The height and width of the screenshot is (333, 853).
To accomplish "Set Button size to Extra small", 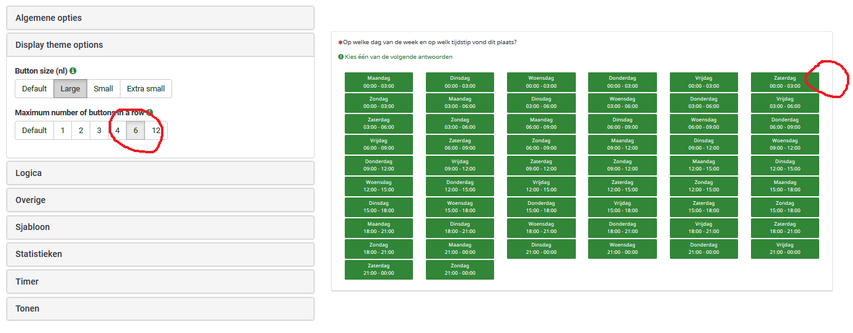I will click(x=146, y=89).
